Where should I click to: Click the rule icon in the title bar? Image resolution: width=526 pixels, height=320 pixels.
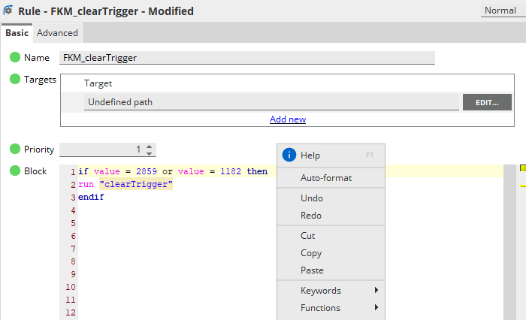(9, 11)
